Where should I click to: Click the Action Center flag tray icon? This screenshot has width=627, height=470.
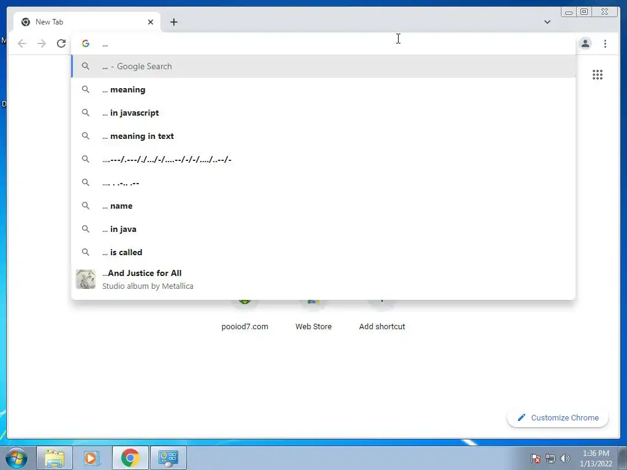pos(535,458)
